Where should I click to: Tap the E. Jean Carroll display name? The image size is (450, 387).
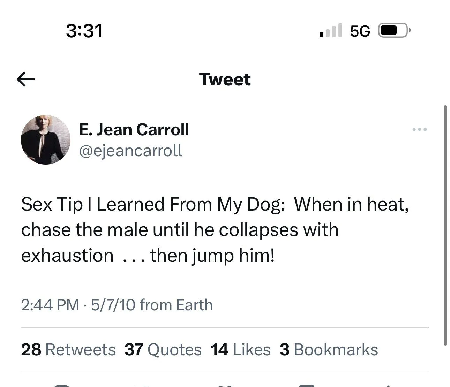tap(134, 129)
